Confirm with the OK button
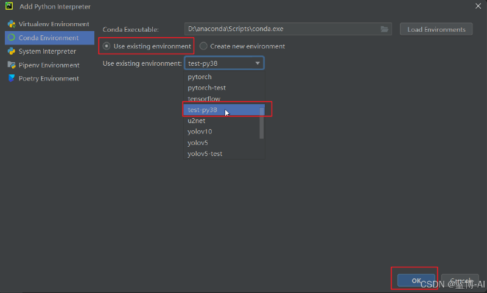The width and height of the screenshot is (487, 293). point(416,281)
